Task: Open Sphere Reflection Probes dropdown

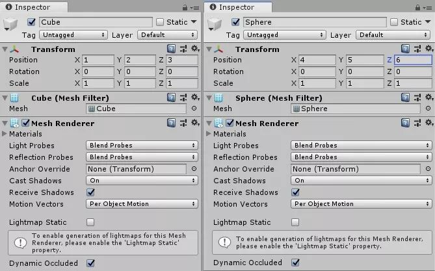Action: pos(362,157)
